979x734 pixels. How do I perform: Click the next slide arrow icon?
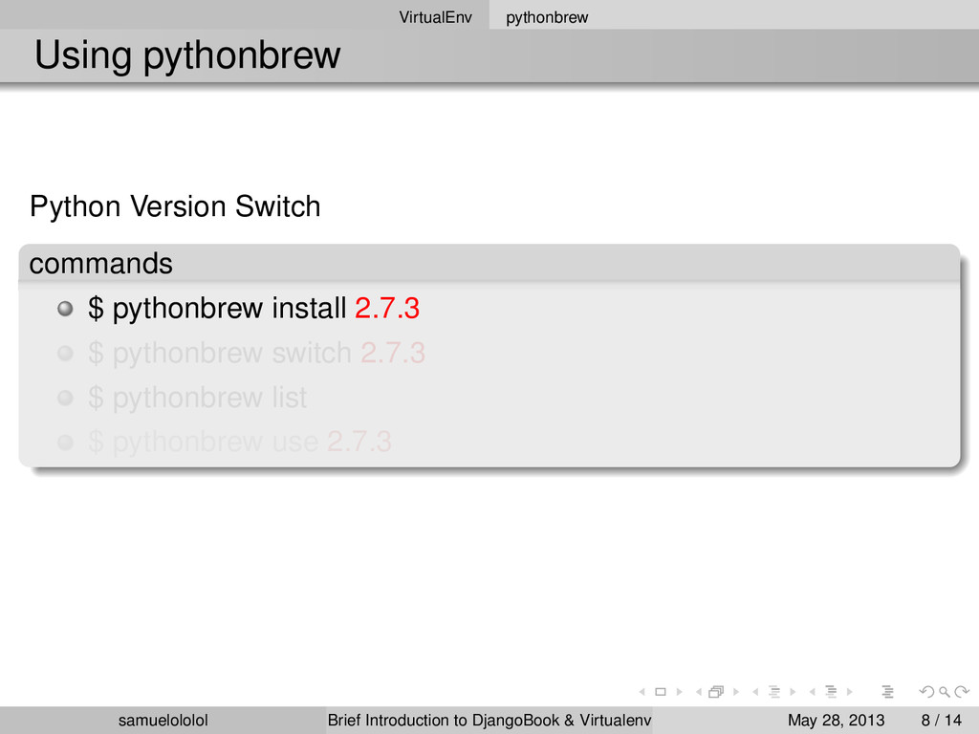[x=680, y=692]
